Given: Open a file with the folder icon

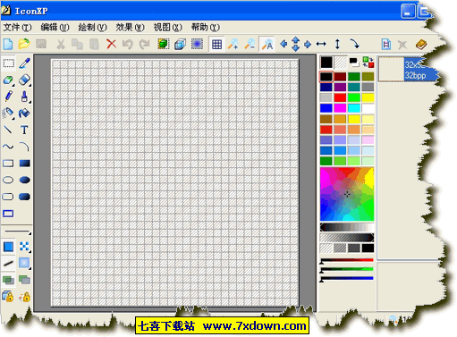Looking at the screenshot, I should 24,44.
